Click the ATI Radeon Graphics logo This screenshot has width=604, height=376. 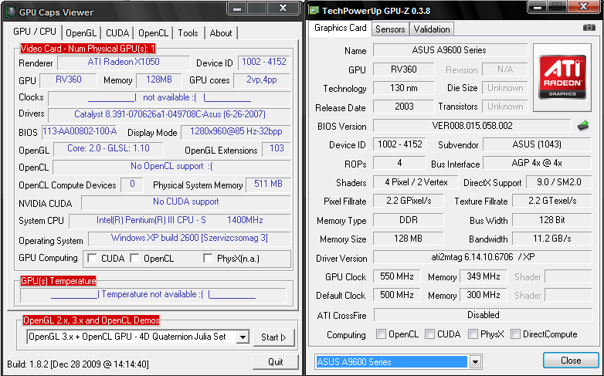click(x=562, y=77)
